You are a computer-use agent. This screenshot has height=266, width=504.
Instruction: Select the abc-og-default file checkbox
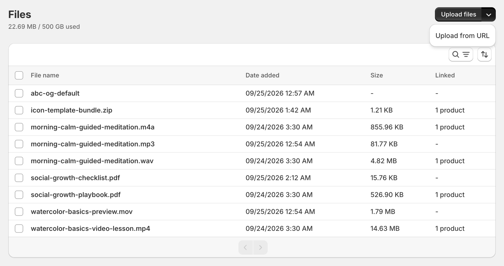pyautogui.click(x=19, y=93)
